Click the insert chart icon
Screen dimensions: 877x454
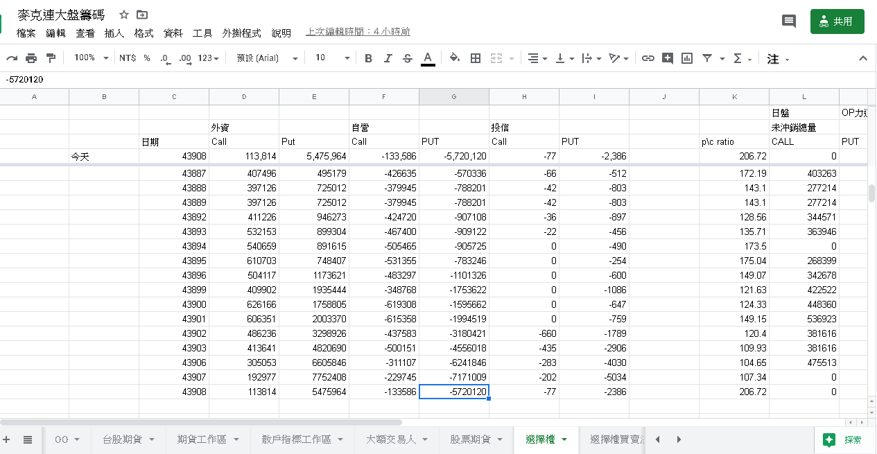686,58
